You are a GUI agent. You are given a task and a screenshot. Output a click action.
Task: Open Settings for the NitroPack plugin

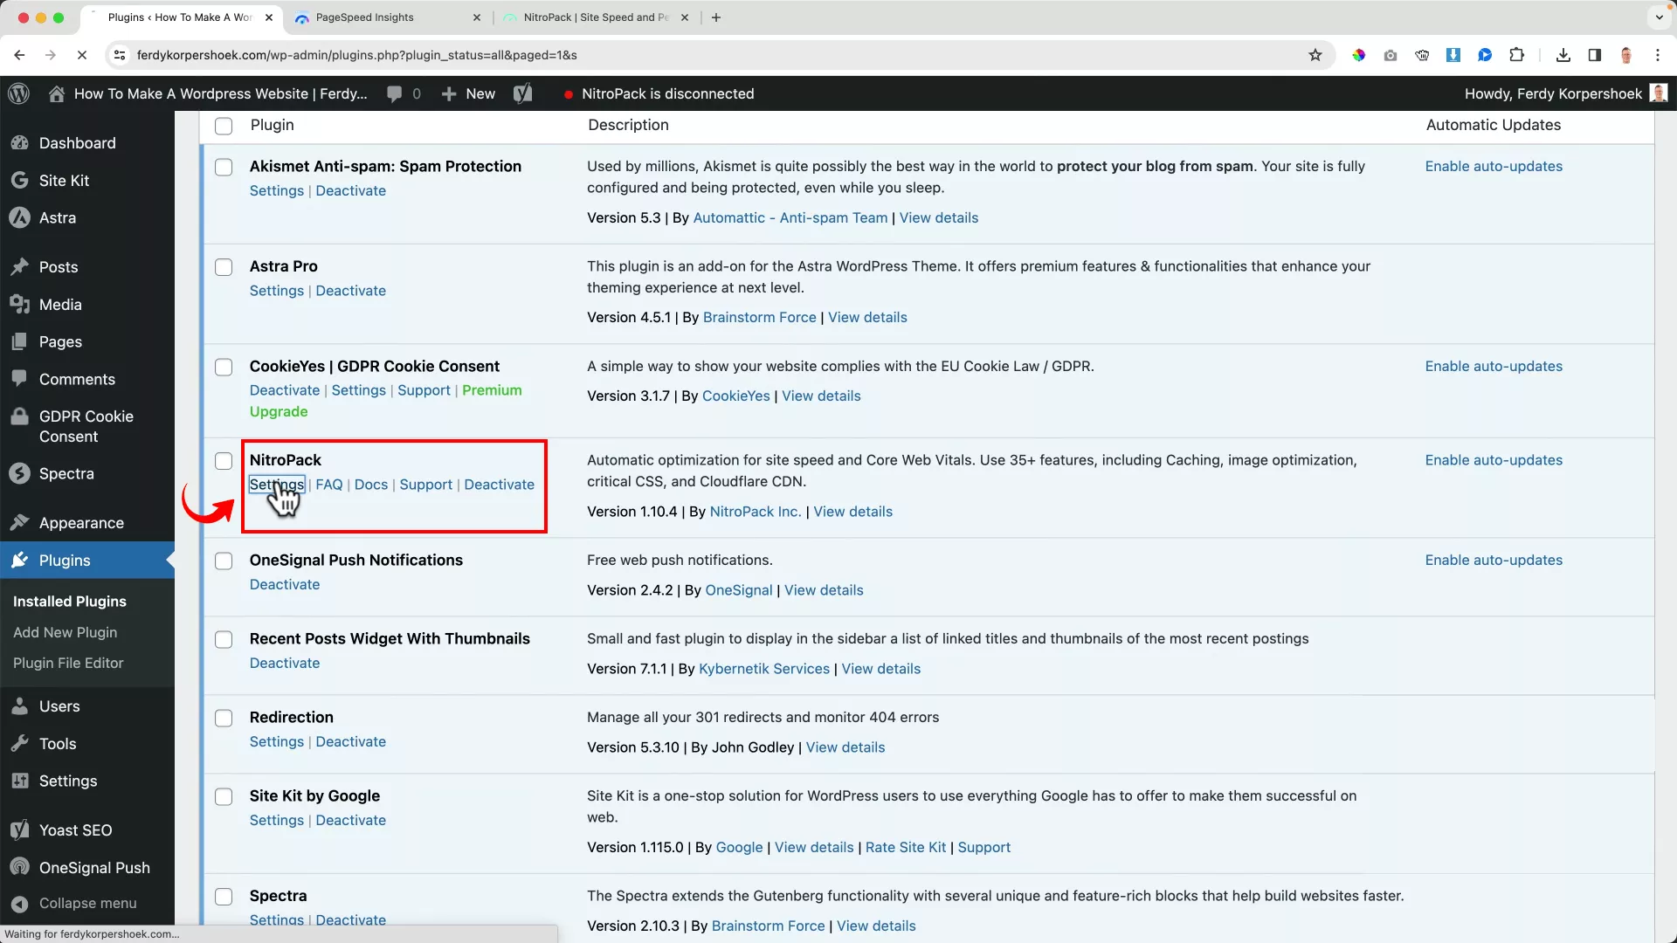(276, 484)
